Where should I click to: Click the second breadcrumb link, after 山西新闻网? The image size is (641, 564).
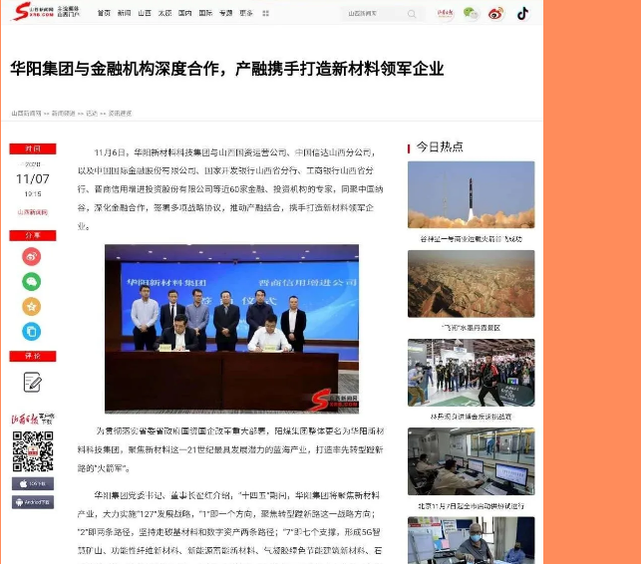point(64,114)
